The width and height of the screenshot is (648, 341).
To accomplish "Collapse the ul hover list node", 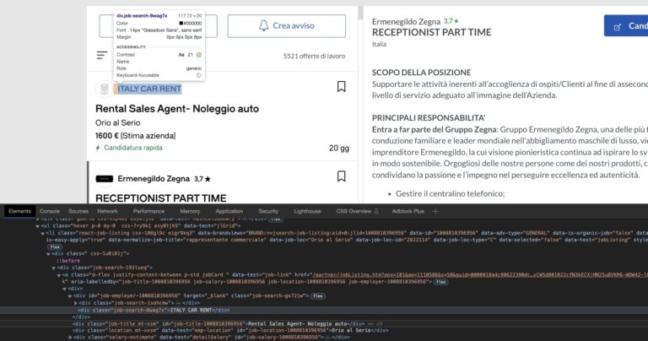I will 36,227.
